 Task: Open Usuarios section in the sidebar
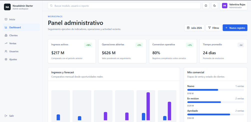[x=21, y=51]
